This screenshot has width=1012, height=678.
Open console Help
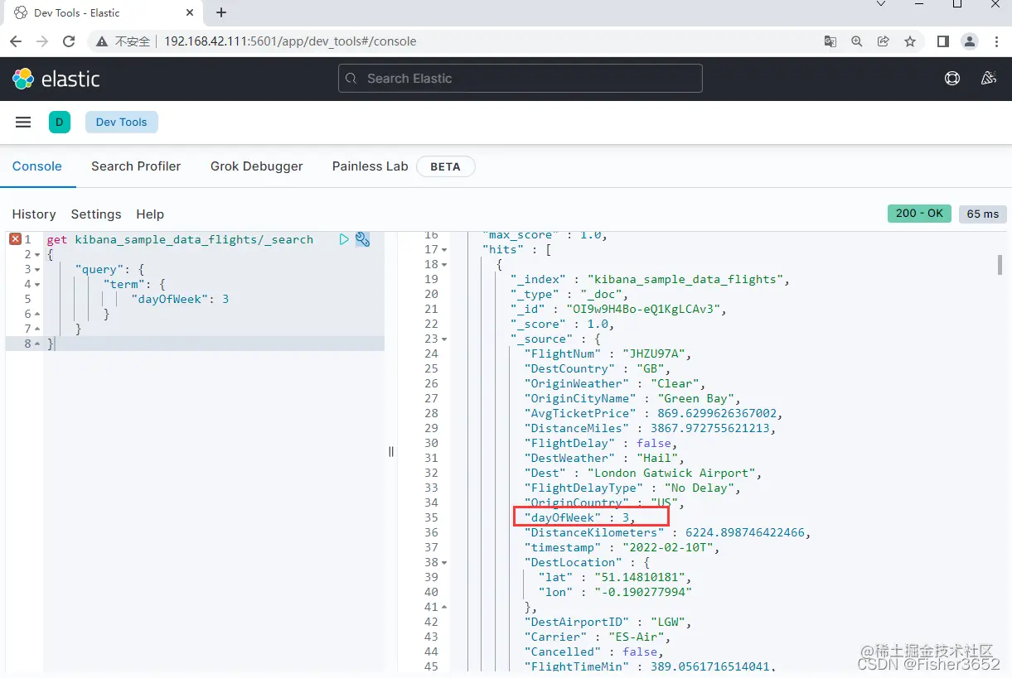(150, 214)
